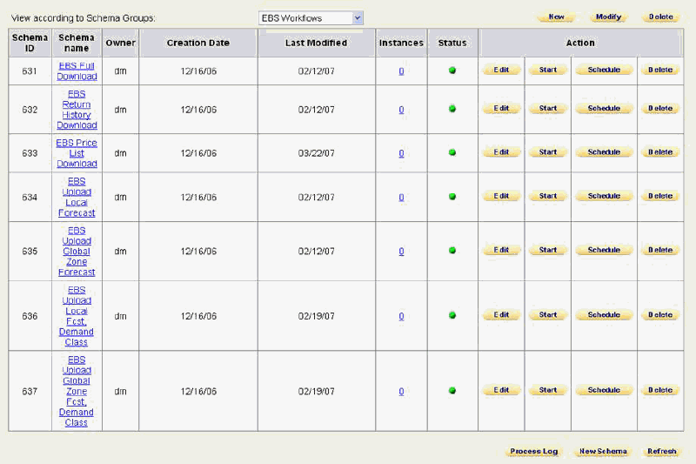Open the Schema Groups dropdown showing EBS Workflows

[311, 18]
